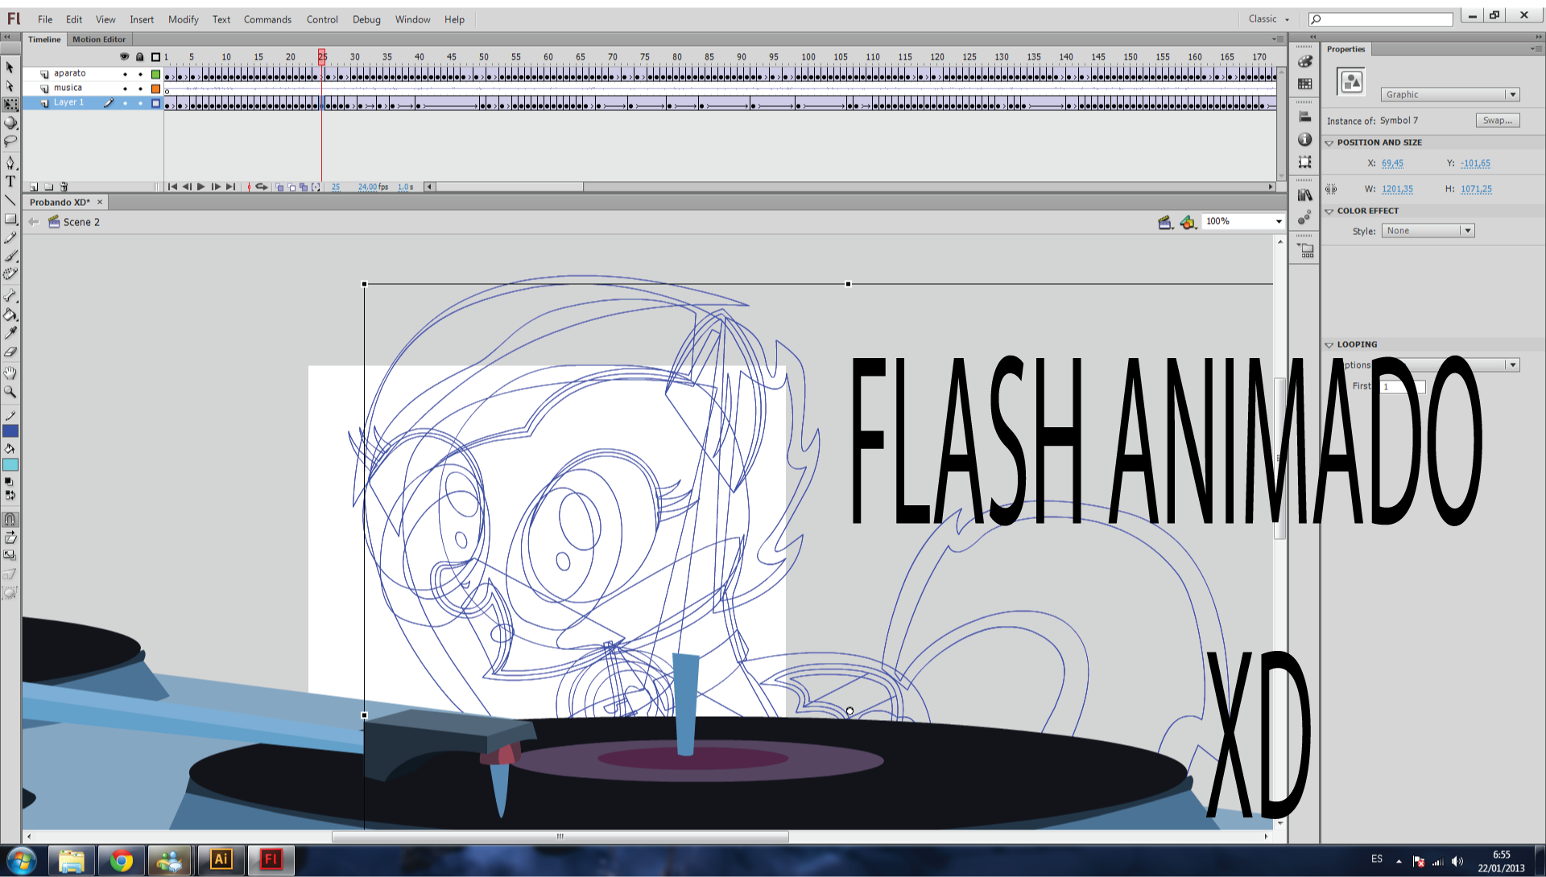This screenshot has height=877, width=1546.
Task: Select the Subselection tool
Action: coord(10,86)
